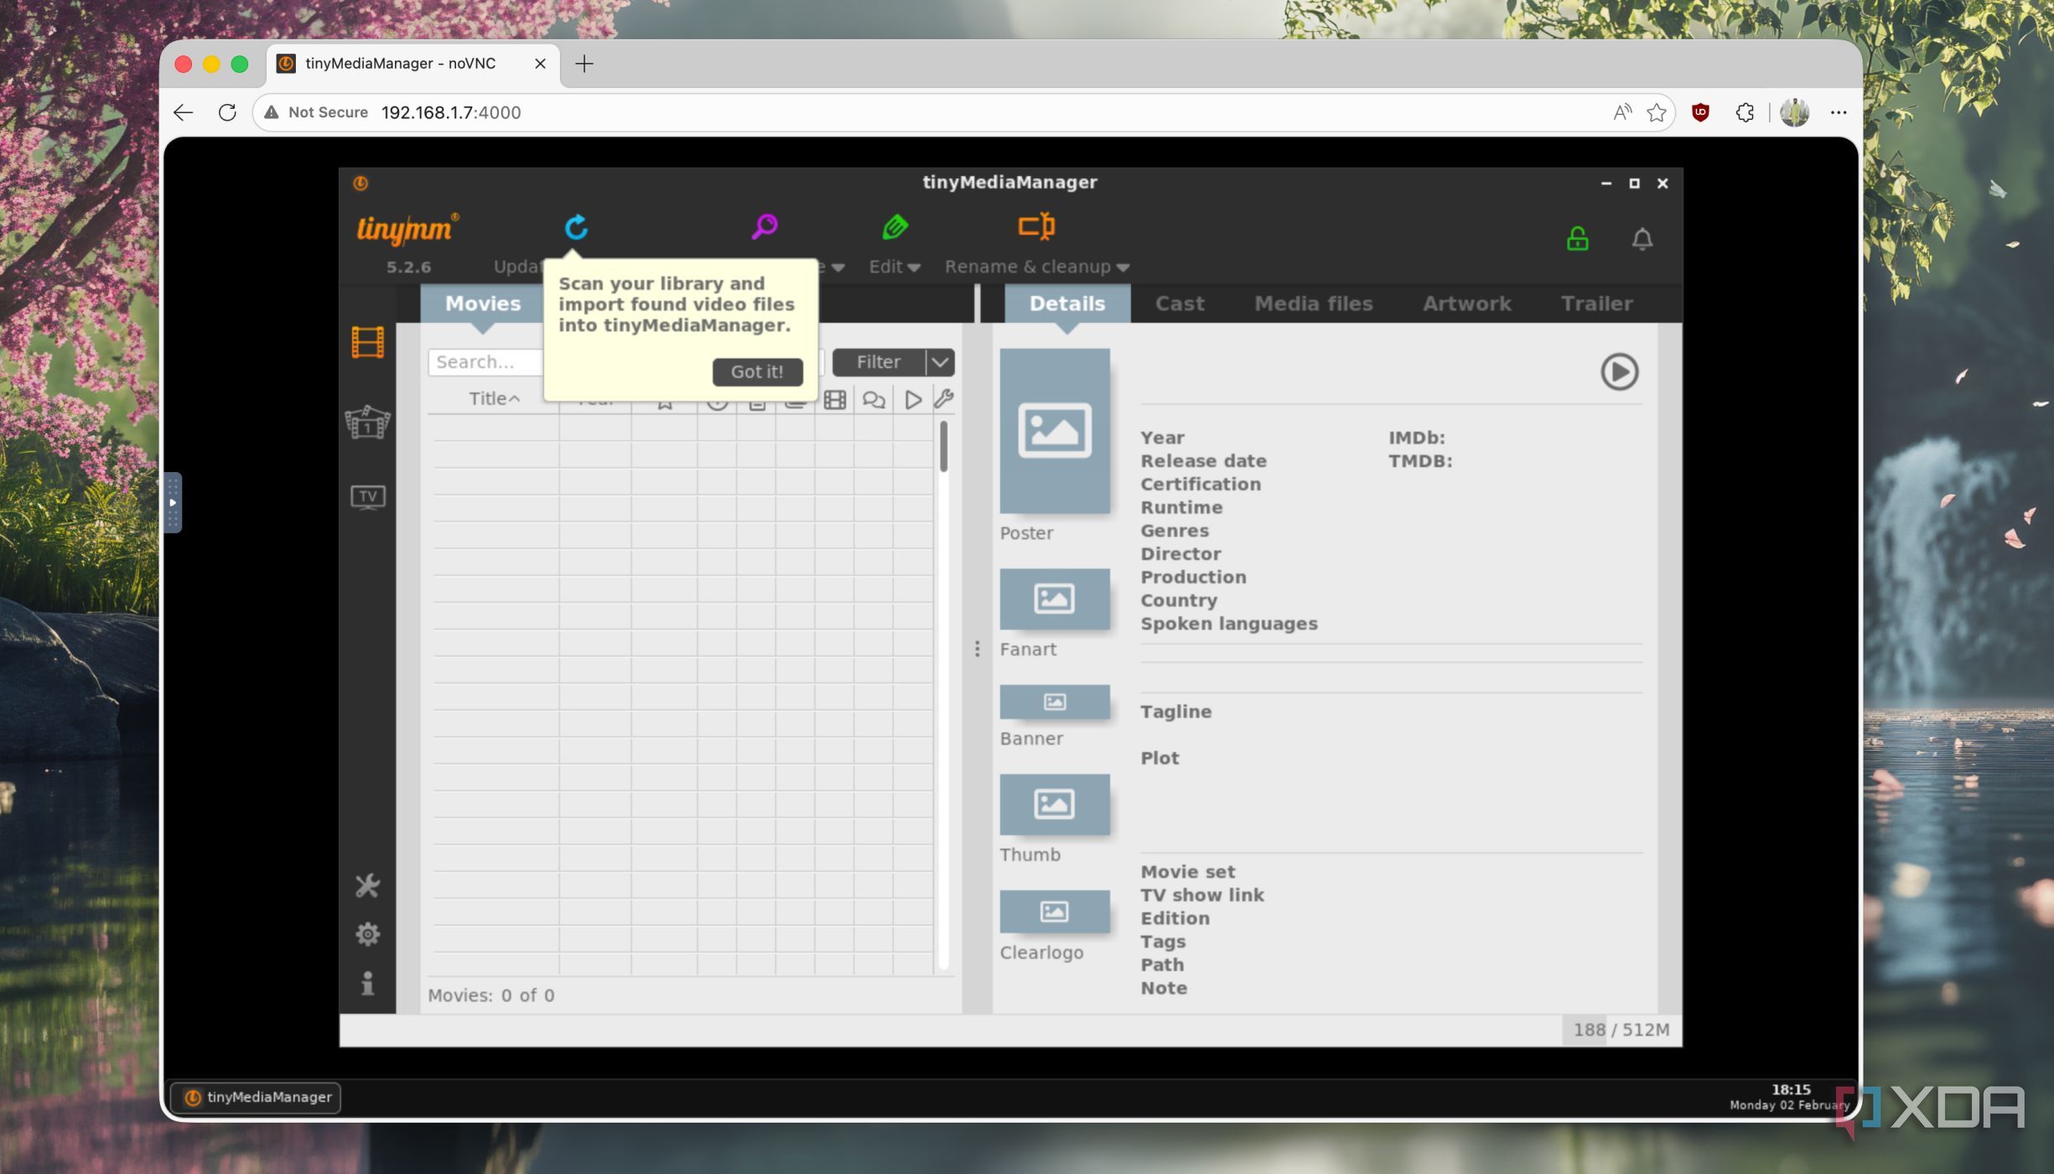The image size is (2054, 1174).
Task: Open the Movie sets module in sidebar
Action: (367, 423)
